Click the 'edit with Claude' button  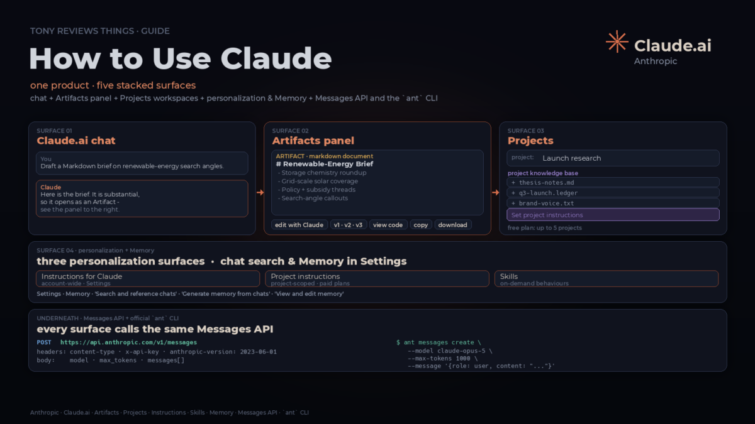[x=299, y=225]
